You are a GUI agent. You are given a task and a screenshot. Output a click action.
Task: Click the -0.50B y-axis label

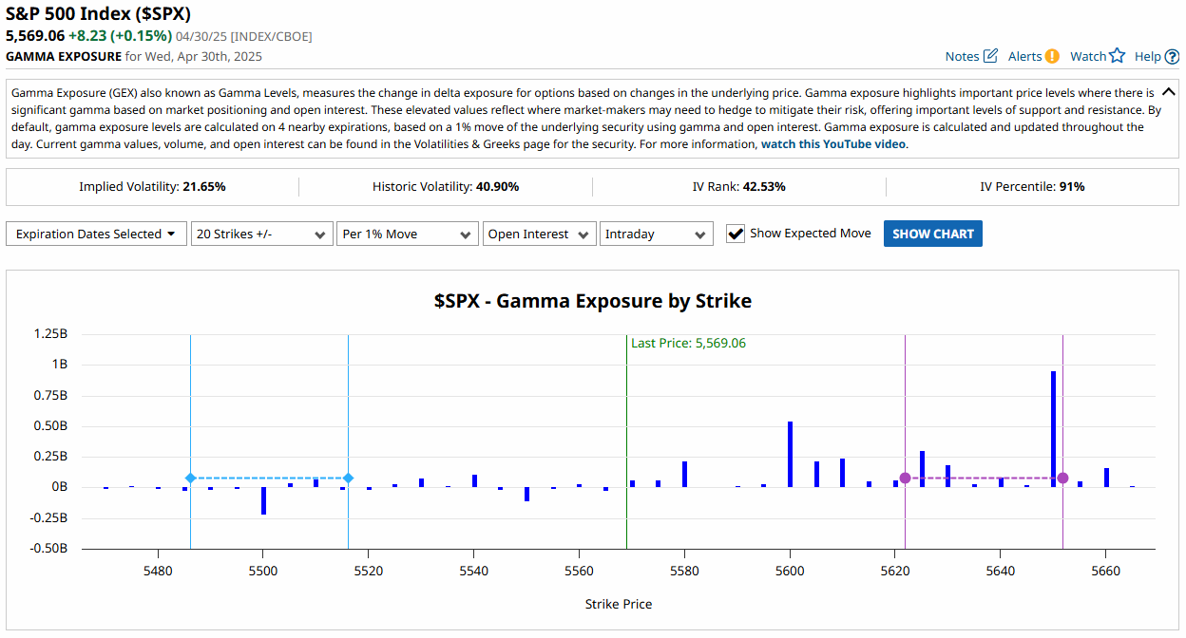[48, 548]
